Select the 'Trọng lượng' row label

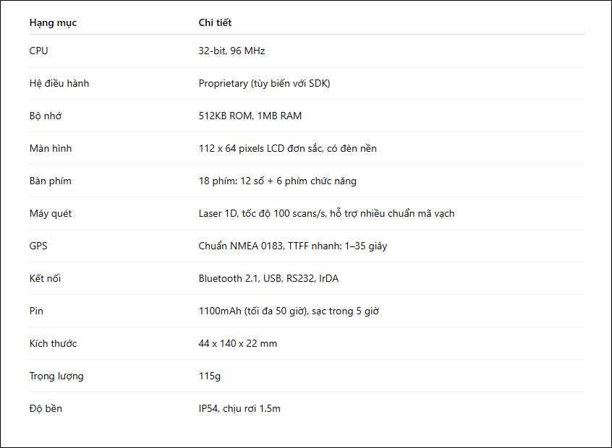coord(56,376)
